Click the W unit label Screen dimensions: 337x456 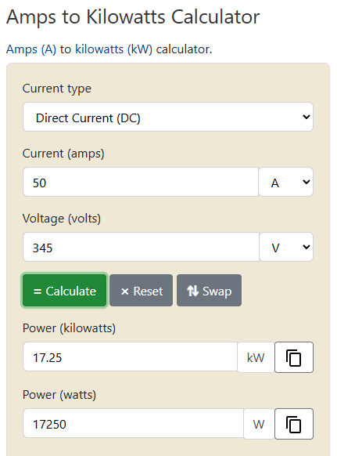coord(259,424)
